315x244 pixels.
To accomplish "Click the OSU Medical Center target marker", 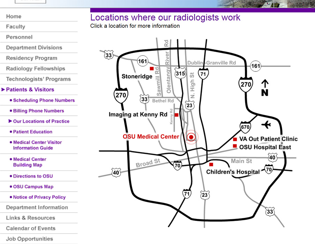I will pos(191,137).
